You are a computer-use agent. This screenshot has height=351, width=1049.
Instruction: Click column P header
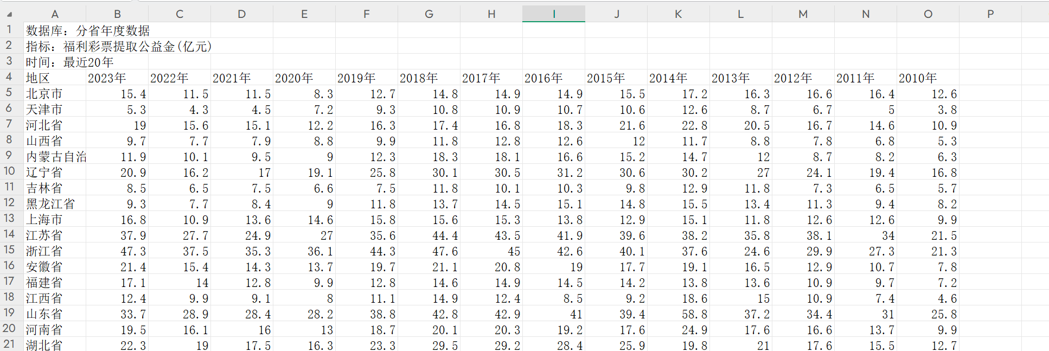(990, 14)
